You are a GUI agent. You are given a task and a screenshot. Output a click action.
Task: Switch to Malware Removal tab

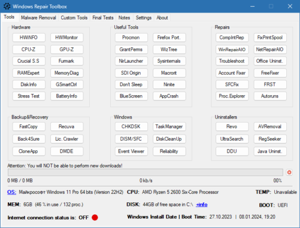click(x=38, y=18)
